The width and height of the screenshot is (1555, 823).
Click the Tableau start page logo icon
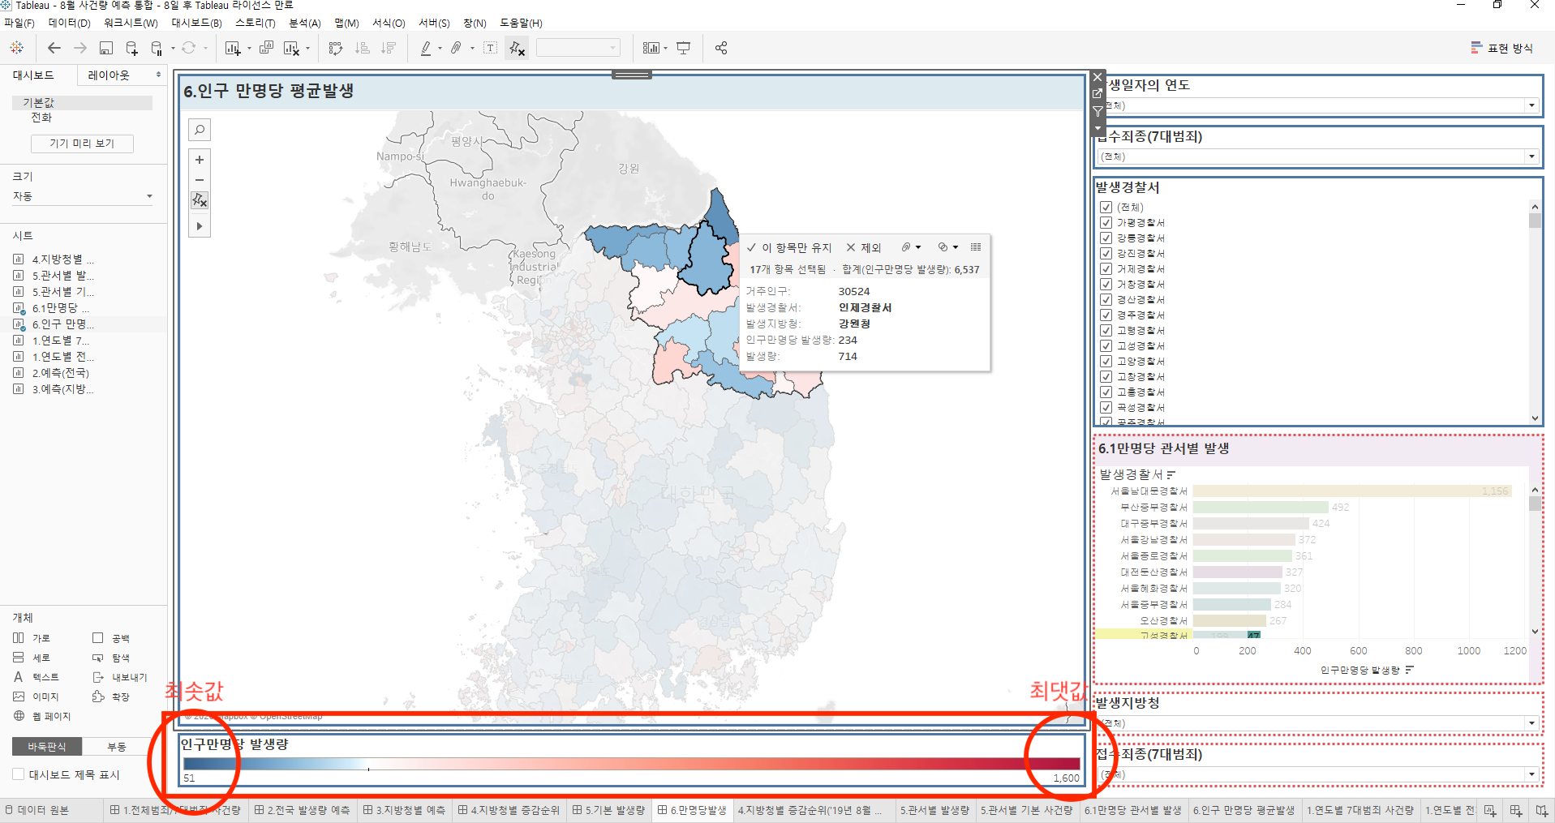17,48
